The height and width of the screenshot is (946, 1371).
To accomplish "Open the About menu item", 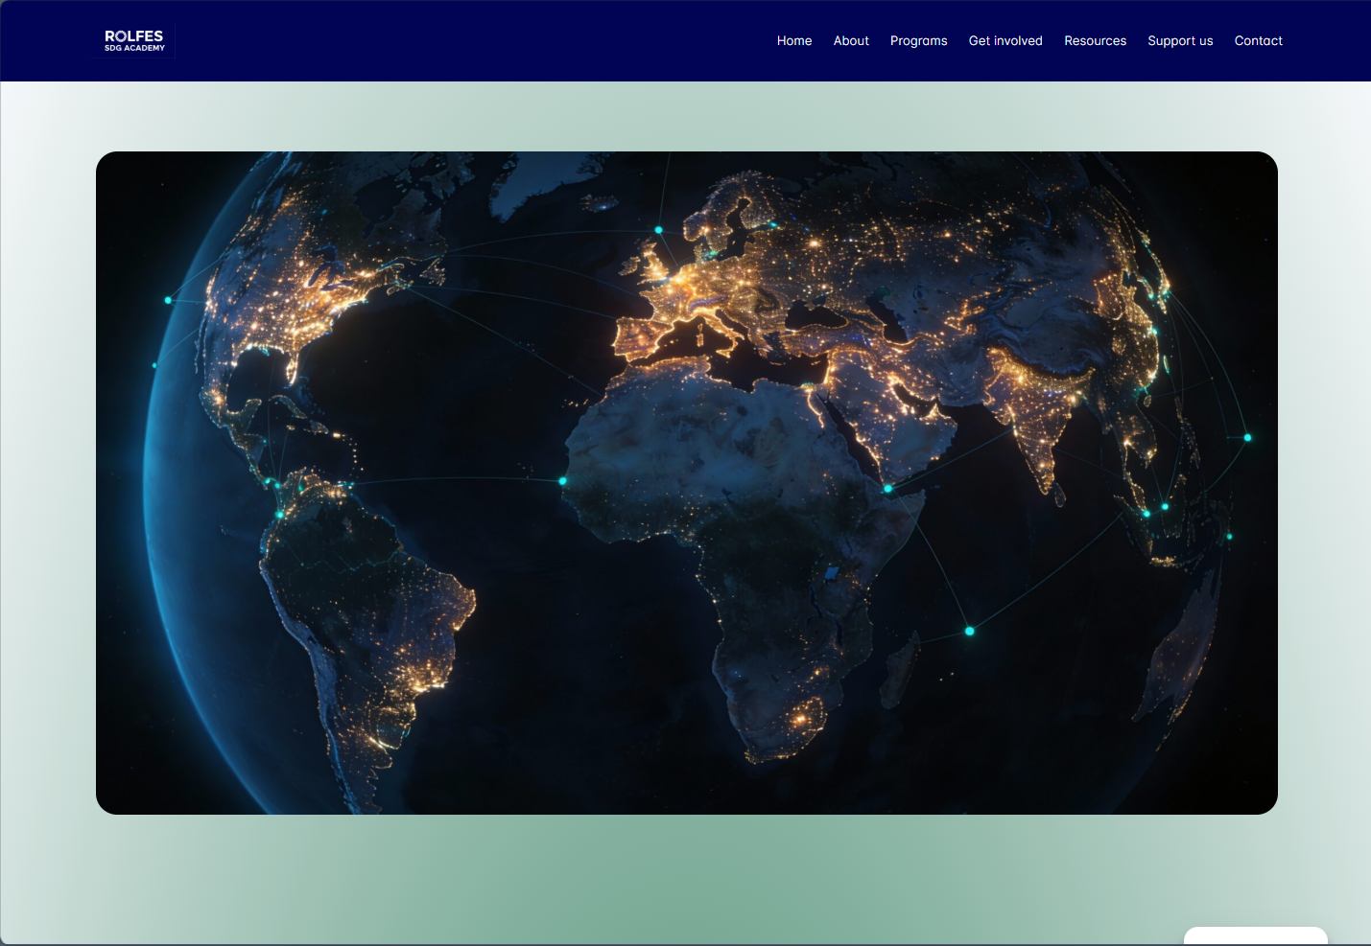I will (x=850, y=41).
